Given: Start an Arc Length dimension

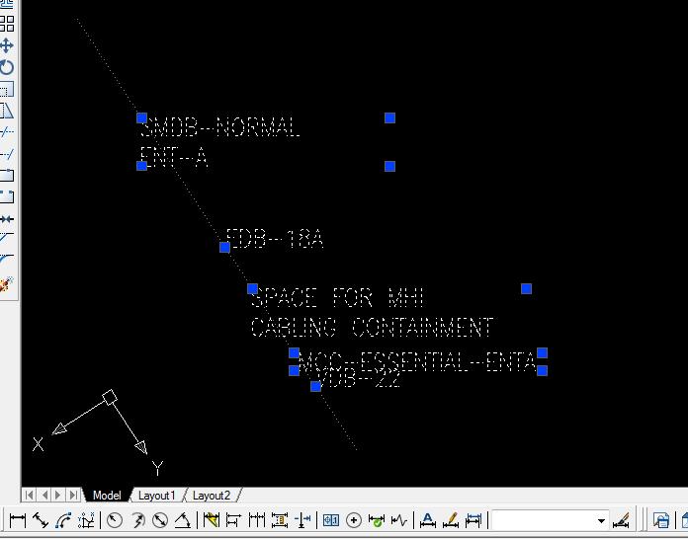Looking at the screenshot, I should pyautogui.click(x=63, y=520).
